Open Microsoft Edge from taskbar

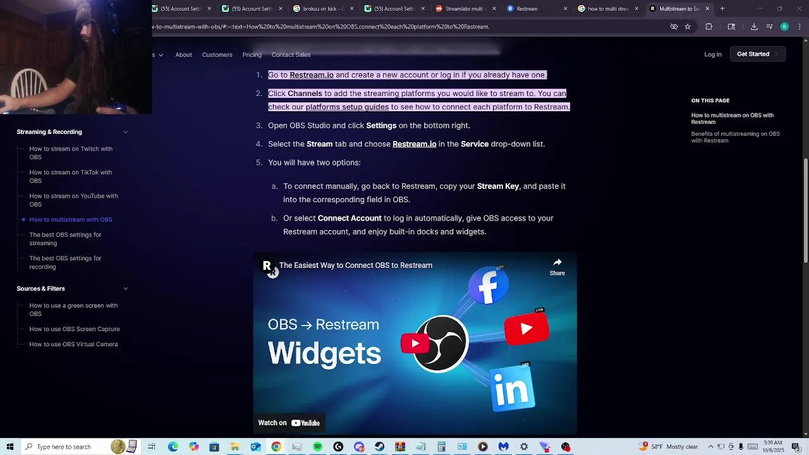(173, 447)
